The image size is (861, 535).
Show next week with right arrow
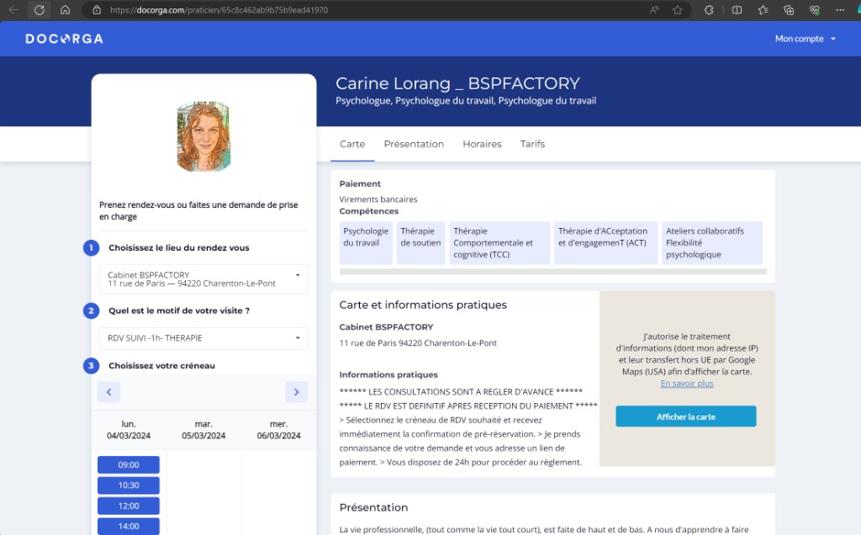[296, 392]
